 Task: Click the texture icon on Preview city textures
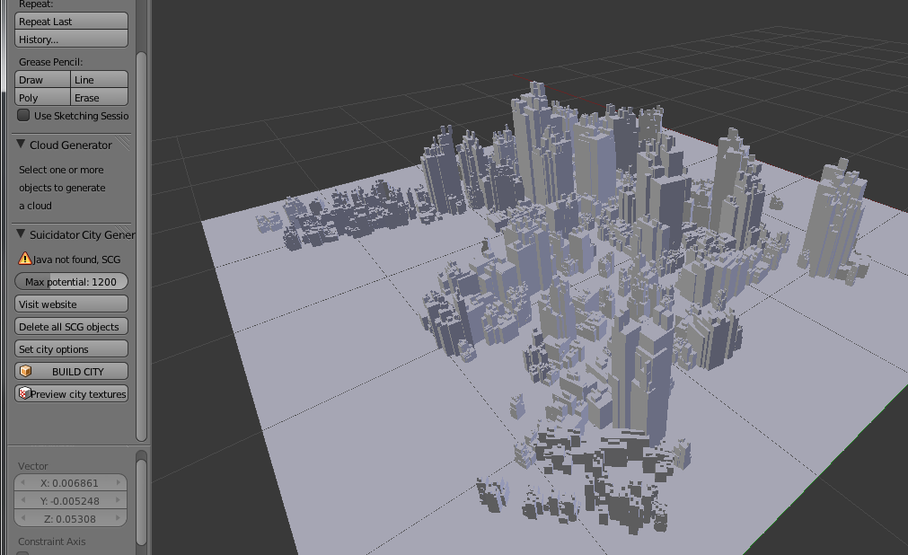click(24, 393)
